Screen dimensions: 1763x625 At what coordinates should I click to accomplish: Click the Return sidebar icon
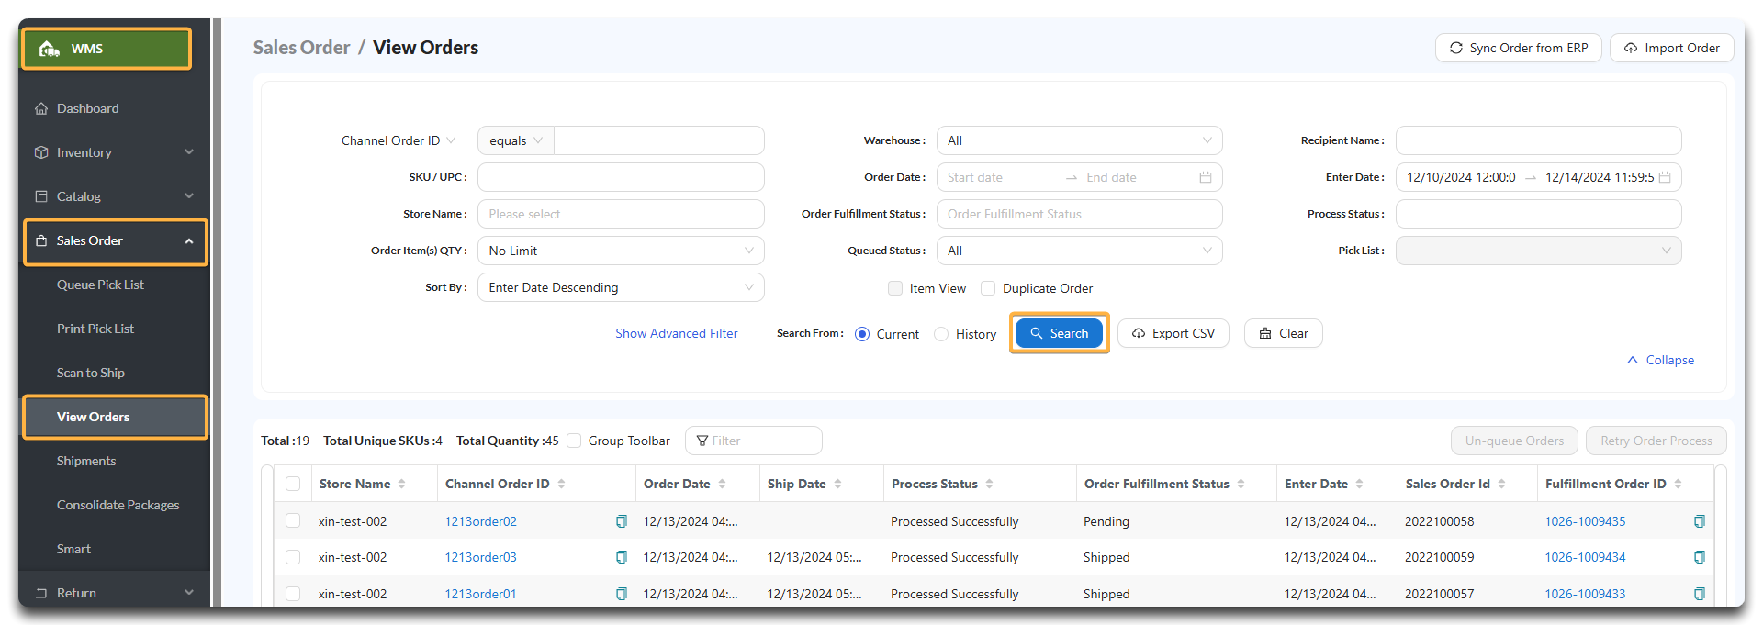(41, 593)
